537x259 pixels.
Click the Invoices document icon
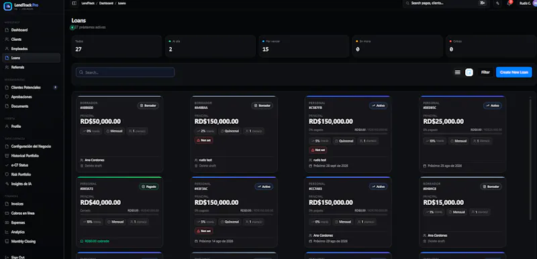click(7, 203)
